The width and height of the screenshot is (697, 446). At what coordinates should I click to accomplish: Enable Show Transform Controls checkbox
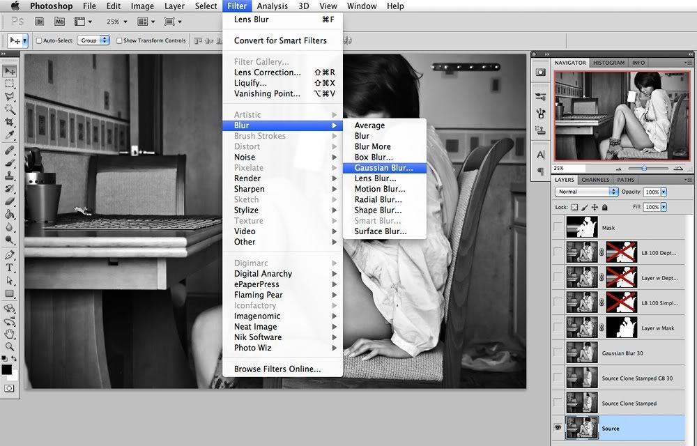[119, 40]
